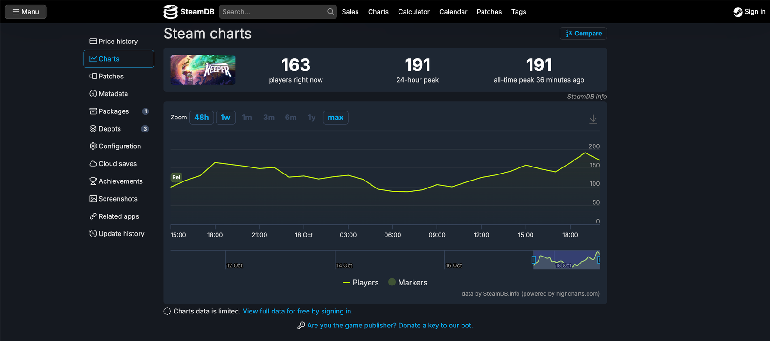Click the Price history sidebar icon
The image size is (770, 341).
pyautogui.click(x=93, y=41)
